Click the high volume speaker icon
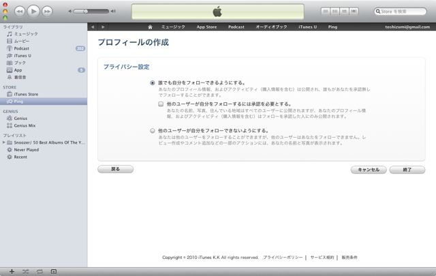 tap(113, 12)
